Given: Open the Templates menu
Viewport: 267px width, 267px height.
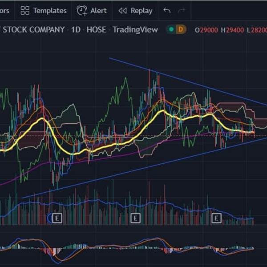Looking at the screenshot, I should pyautogui.click(x=44, y=11).
